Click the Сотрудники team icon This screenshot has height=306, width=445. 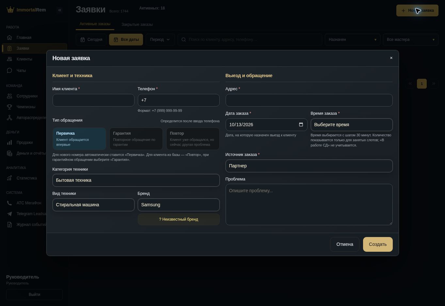pos(9,96)
